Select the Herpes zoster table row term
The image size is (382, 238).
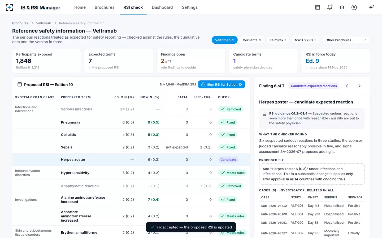(73, 160)
